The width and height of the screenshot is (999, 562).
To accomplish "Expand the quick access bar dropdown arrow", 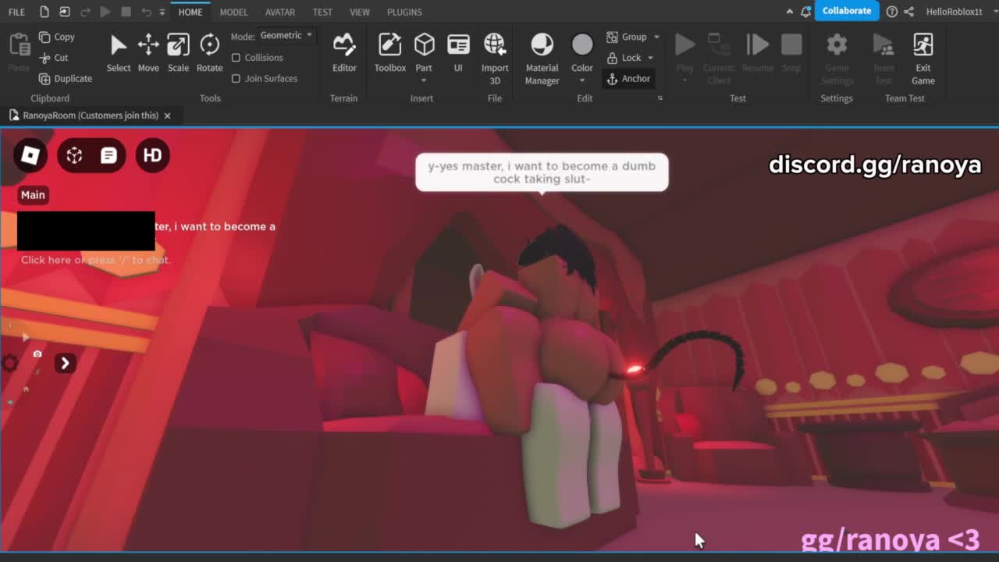I will pos(162,12).
